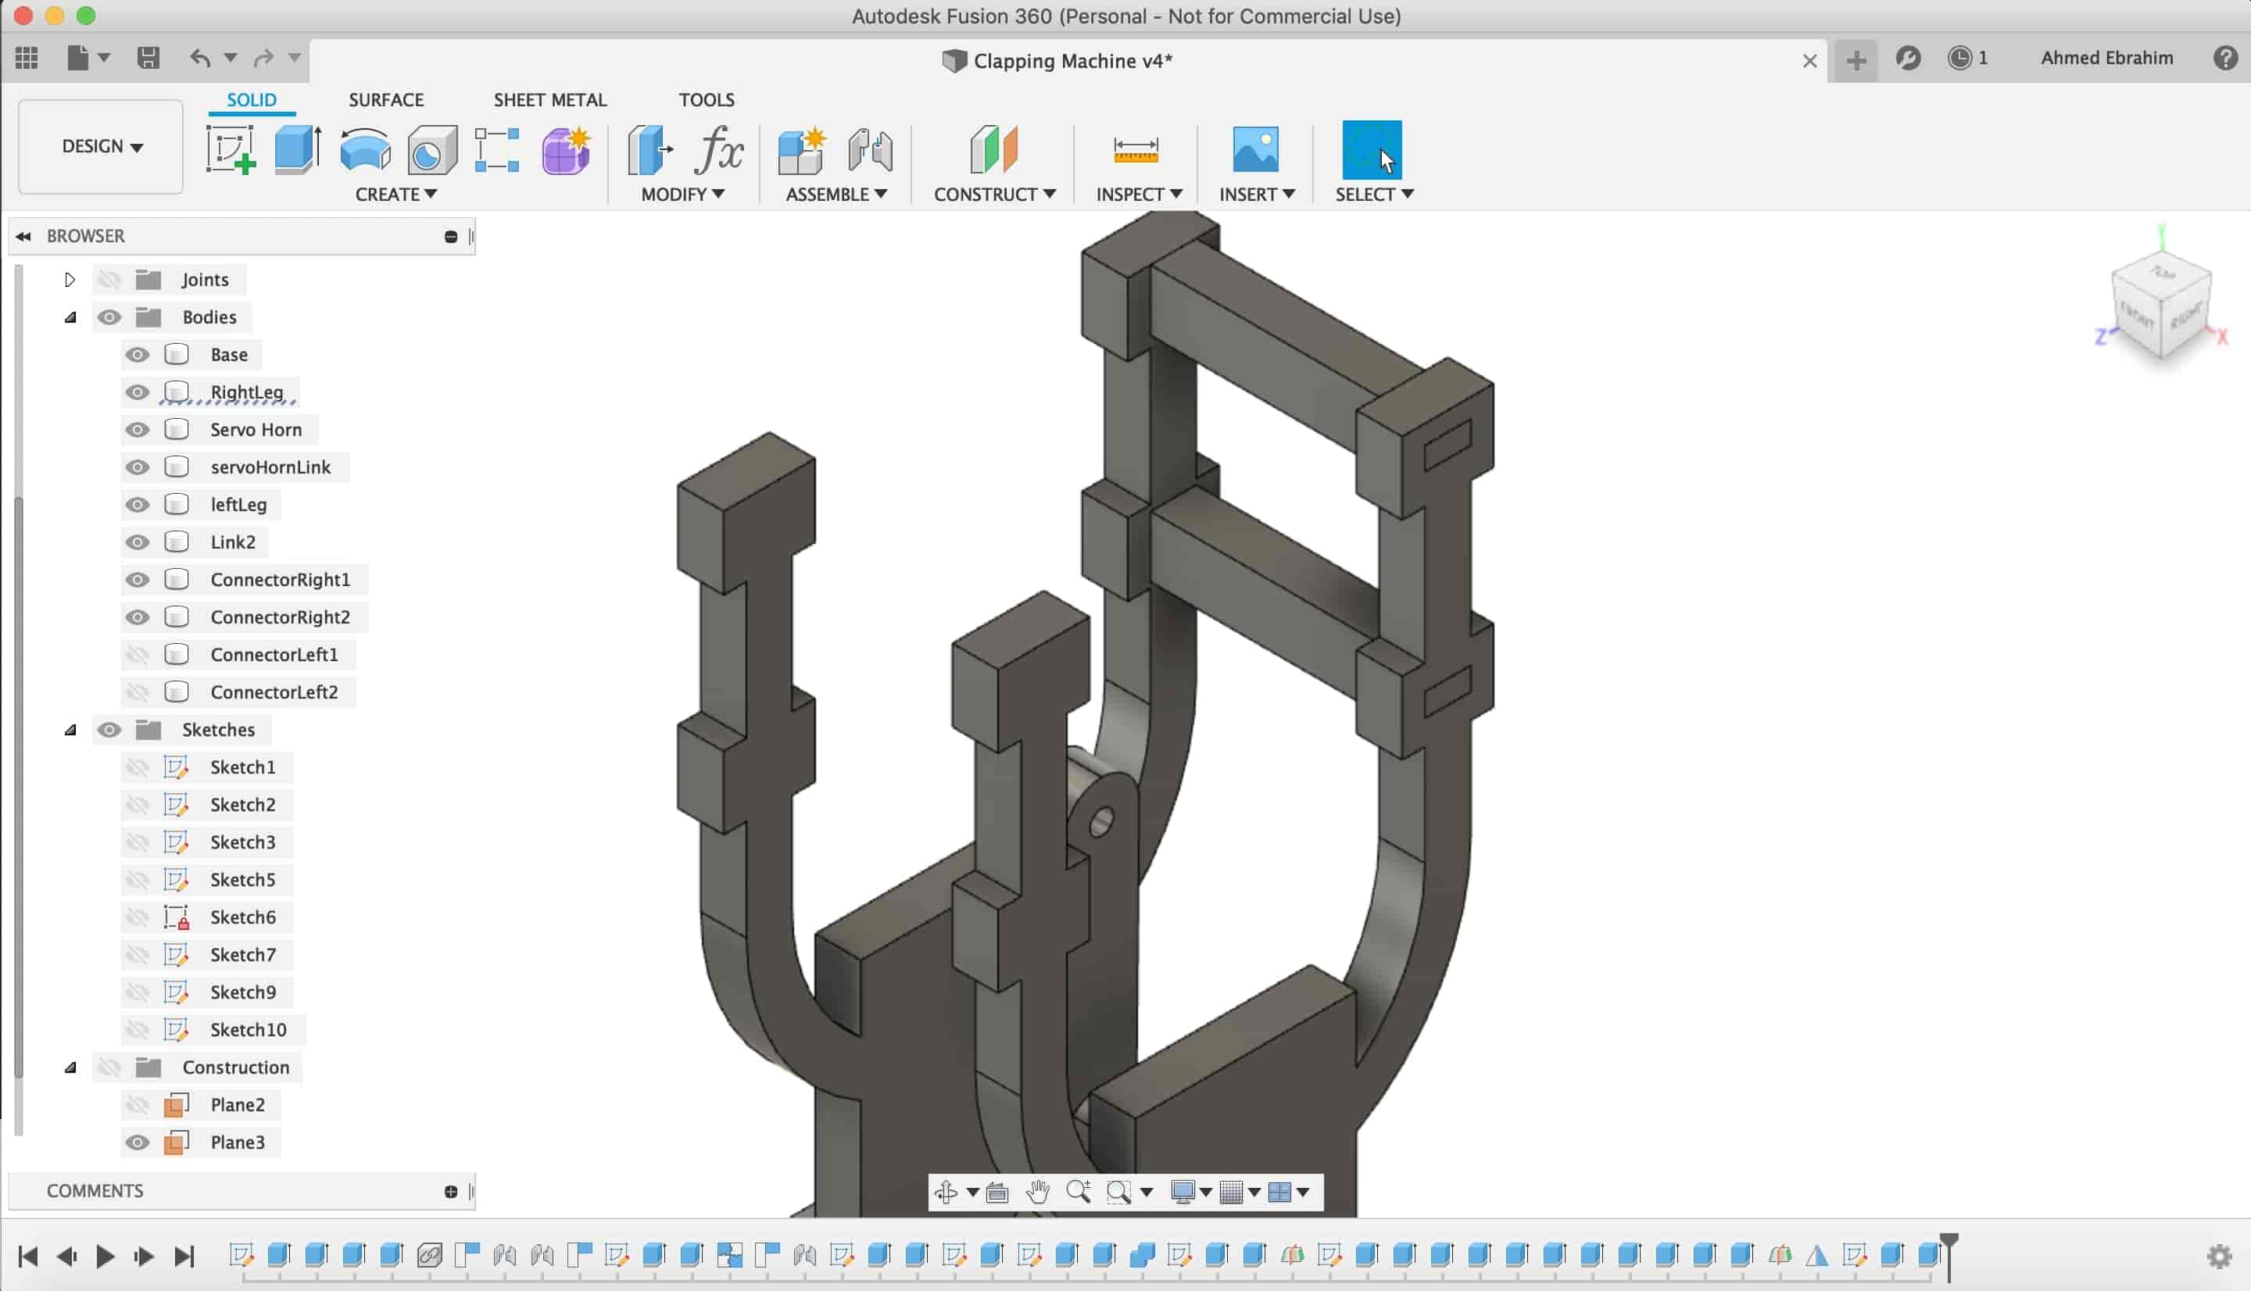Select Sketch10 in browser
The width and height of the screenshot is (2251, 1291).
249,1029
